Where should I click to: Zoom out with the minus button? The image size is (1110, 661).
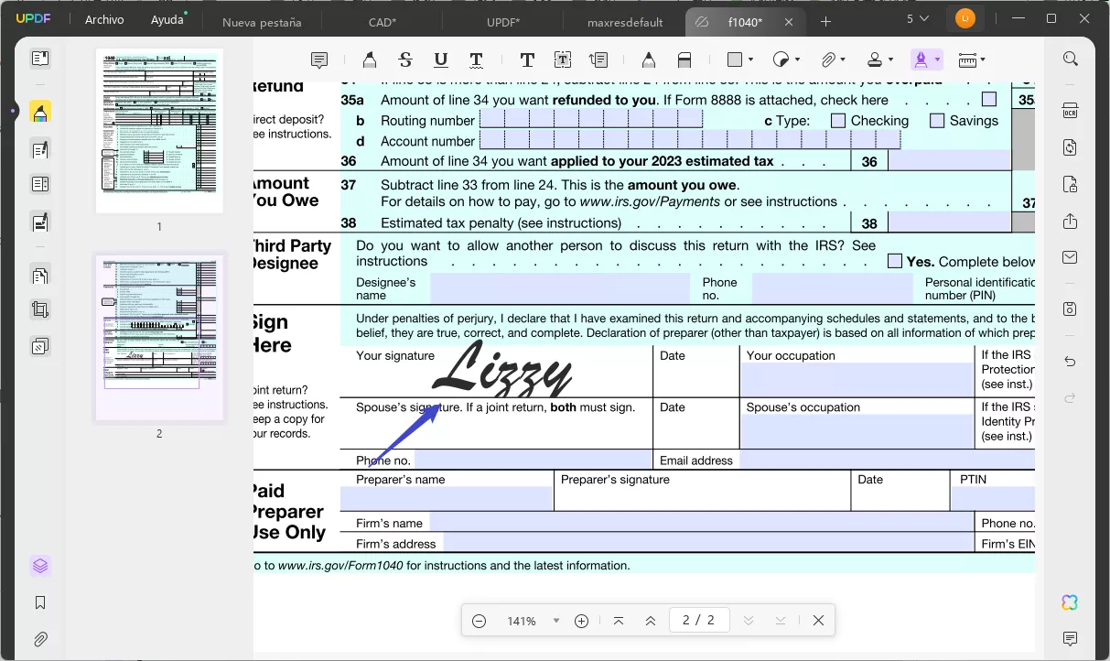click(x=479, y=621)
